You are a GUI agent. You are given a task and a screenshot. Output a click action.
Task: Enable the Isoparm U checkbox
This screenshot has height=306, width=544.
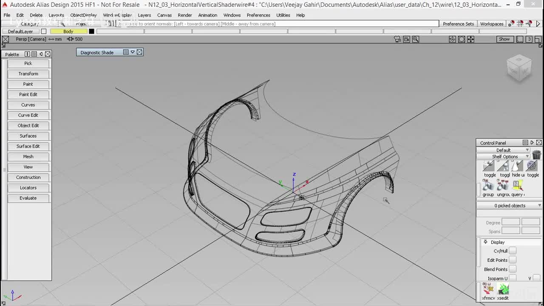point(513,278)
